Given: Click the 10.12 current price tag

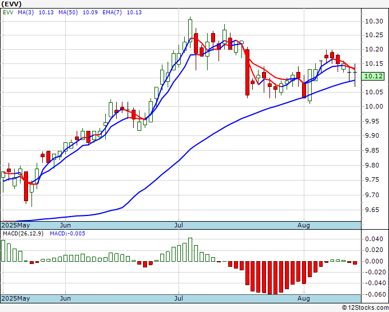Looking at the screenshot, I should tap(374, 77).
